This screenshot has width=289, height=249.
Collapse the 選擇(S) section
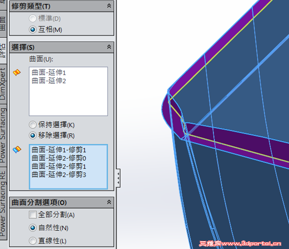[x=109, y=47]
